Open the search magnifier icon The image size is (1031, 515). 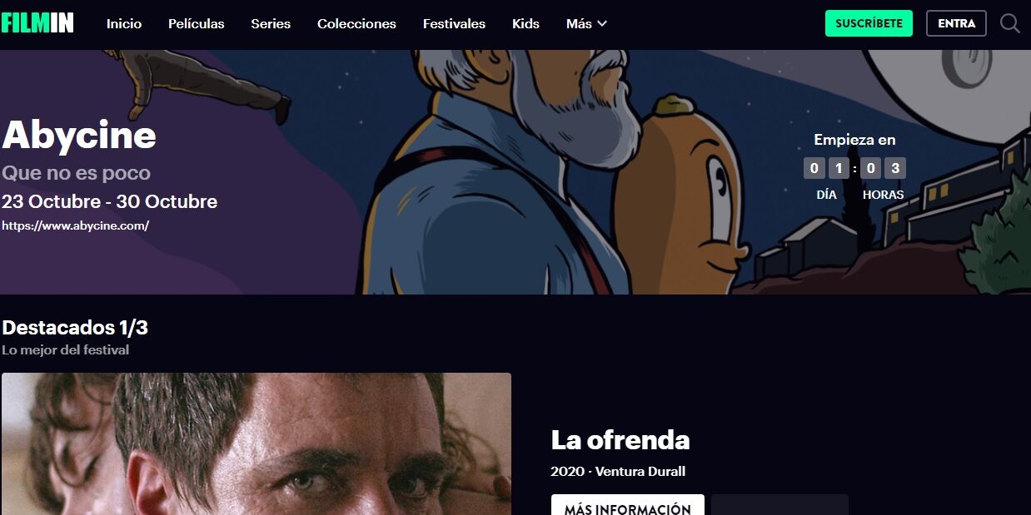tap(1009, 23)
